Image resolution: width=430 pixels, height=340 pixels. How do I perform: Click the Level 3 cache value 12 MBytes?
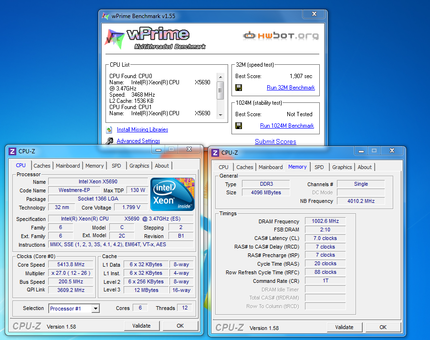click(x=146, y=290)
